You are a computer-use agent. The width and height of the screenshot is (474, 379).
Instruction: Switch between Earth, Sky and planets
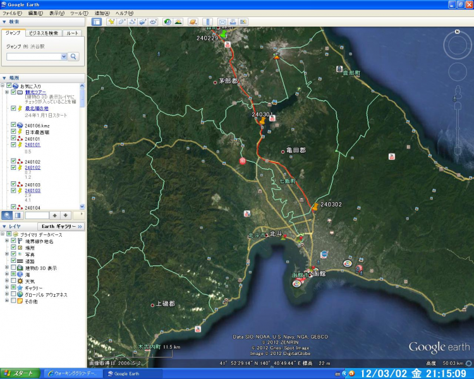[x=193, y=21]
